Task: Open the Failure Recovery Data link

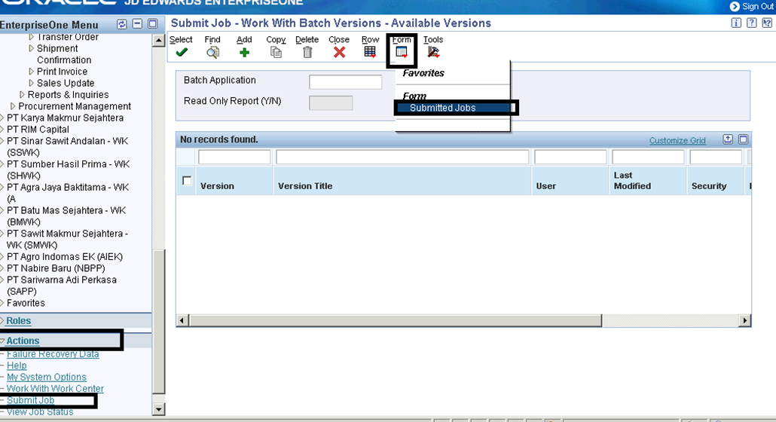Action: coord(53,354)
